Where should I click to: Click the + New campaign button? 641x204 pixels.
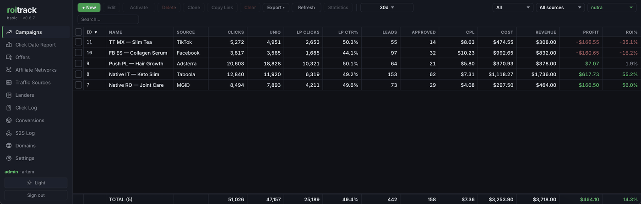click(89, 7)
